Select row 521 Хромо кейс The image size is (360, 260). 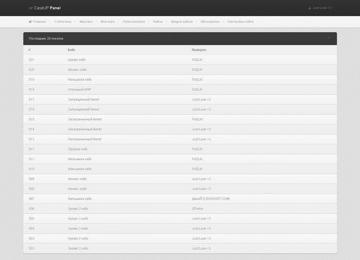tap(80, 60)
